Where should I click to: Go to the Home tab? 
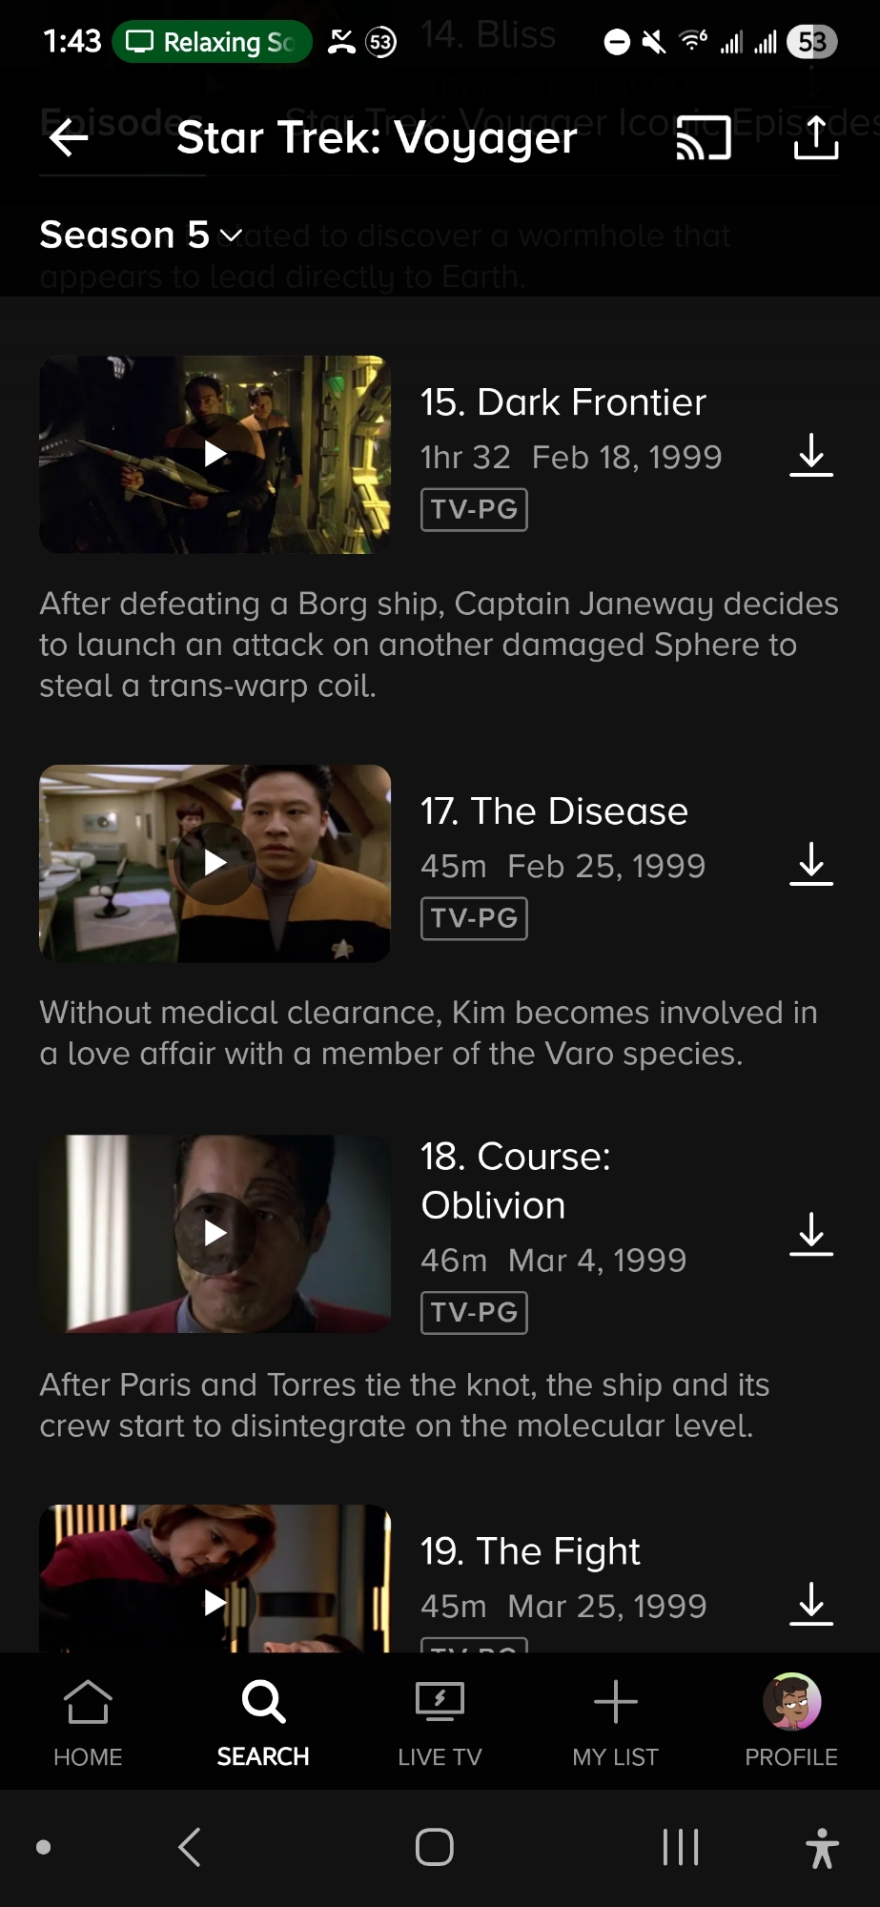click(x=88, y=1723)
